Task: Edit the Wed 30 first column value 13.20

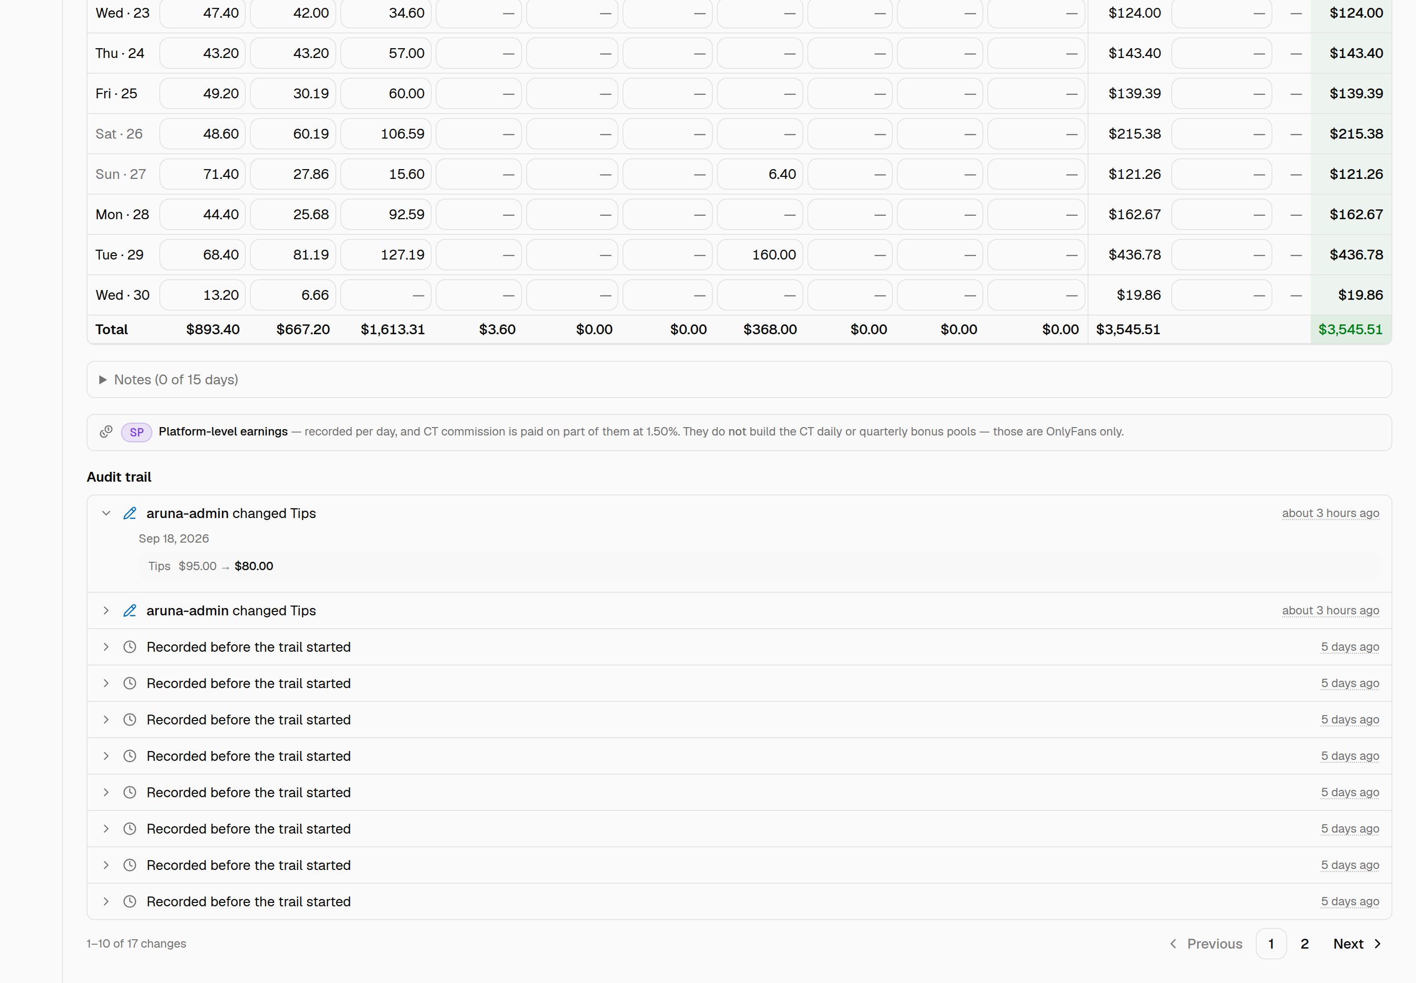Action: tap(203, 295)
